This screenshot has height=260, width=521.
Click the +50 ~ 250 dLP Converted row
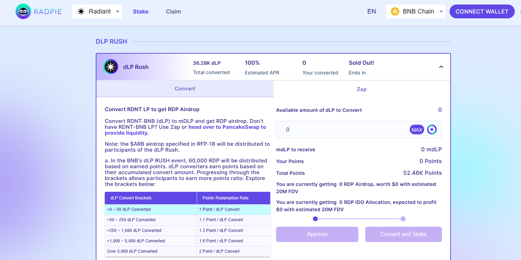(x=188, y=220)
